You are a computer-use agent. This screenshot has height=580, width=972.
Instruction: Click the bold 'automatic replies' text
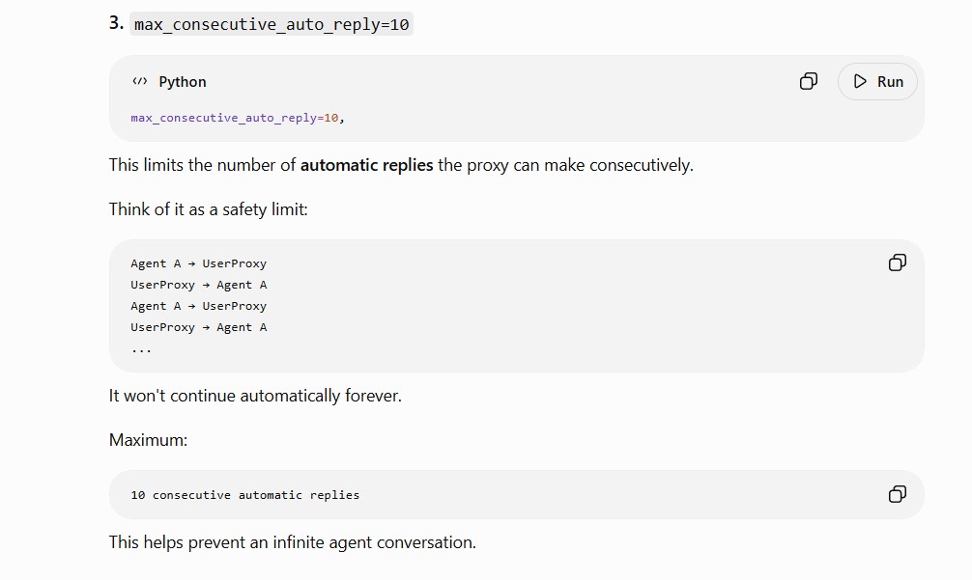(366, 165)
